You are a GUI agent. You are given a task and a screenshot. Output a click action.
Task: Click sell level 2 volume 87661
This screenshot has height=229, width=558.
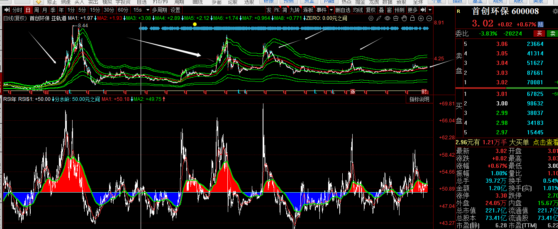[x=535, y=73]
